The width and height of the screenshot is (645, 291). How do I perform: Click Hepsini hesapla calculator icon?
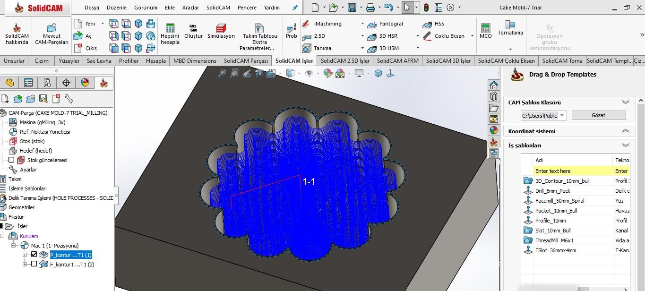coord(170,28)
